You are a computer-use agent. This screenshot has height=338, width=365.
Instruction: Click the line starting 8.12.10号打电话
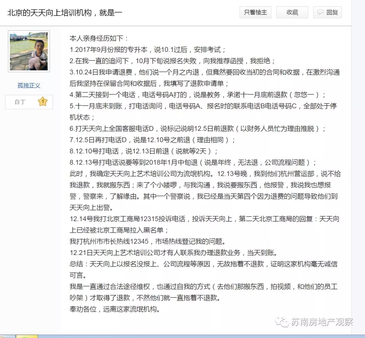[144, 151]
